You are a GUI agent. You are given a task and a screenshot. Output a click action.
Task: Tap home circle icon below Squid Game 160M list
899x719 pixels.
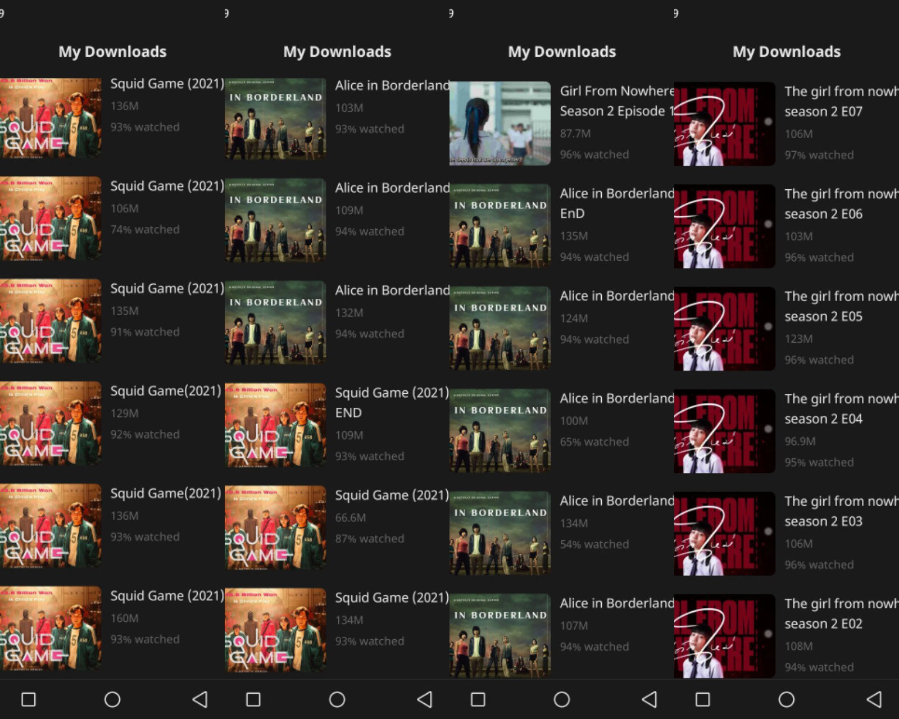coord(112,699)
